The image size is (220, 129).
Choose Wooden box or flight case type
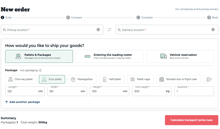click(178, 79)
